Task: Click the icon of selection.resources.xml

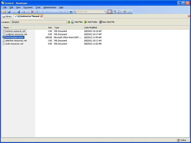Action: coord(4,41)
